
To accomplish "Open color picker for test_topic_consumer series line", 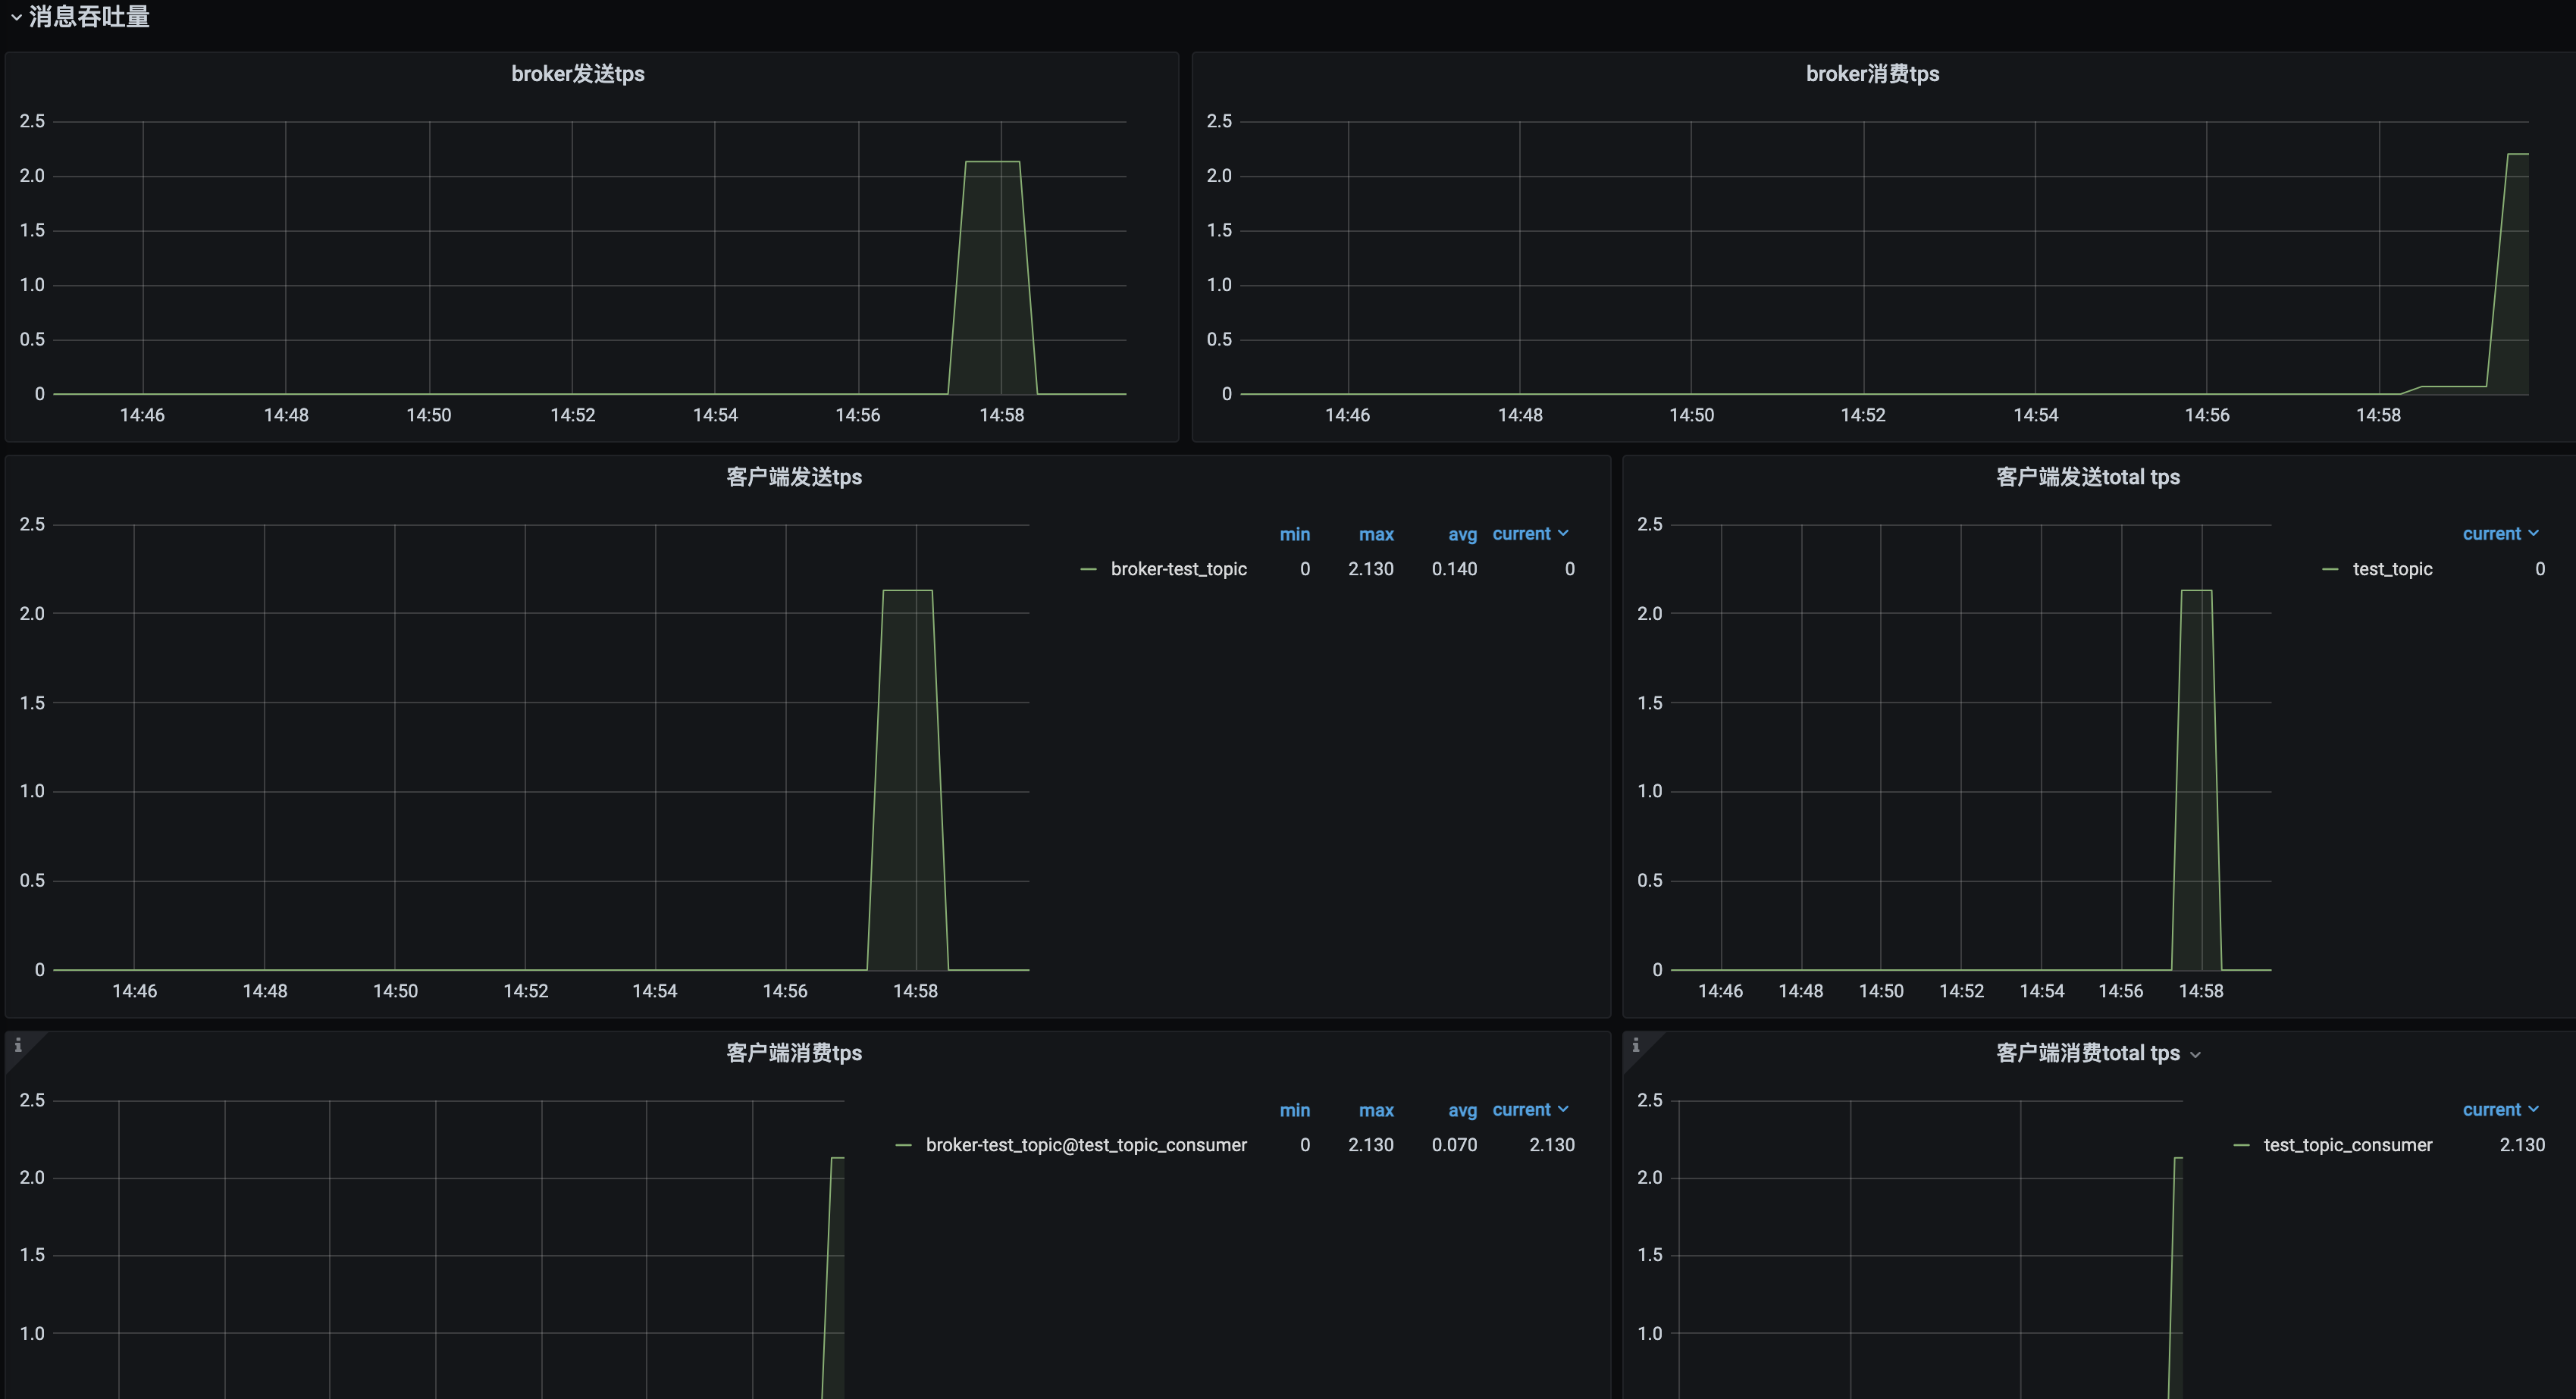I will point(2241,1145).
